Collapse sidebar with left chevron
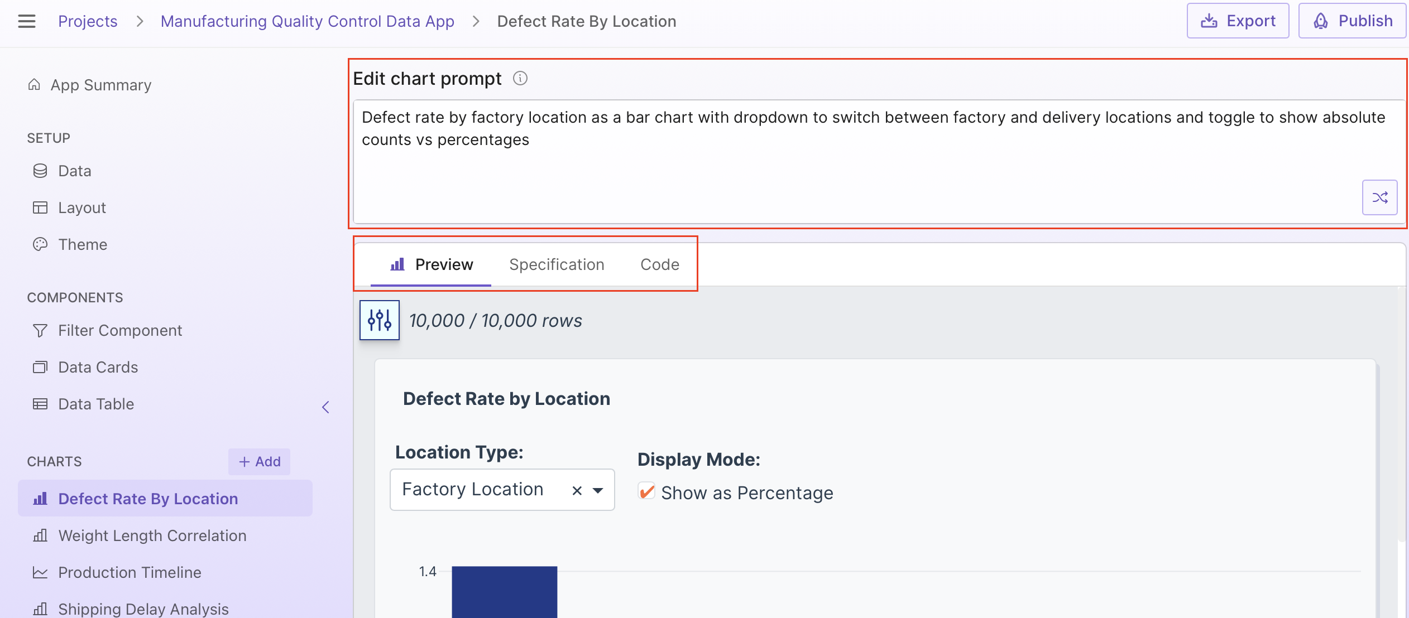Screen dimensions: 1409x618 (326, 407)
